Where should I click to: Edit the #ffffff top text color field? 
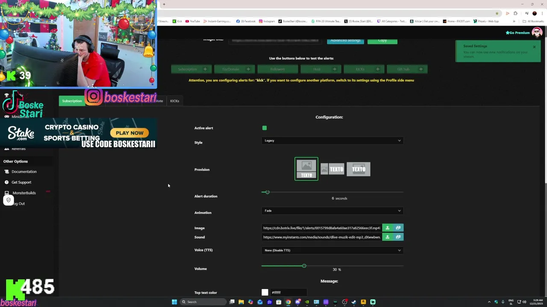click(288, 293)
